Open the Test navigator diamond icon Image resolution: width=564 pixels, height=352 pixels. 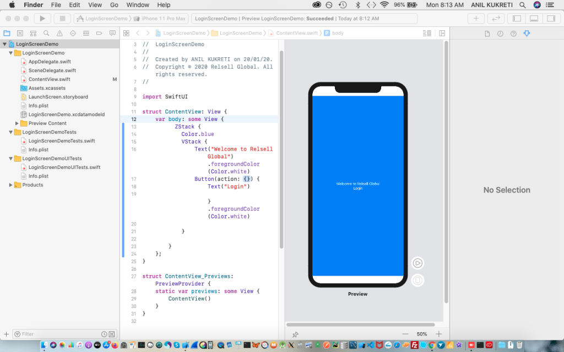[74, 32]
